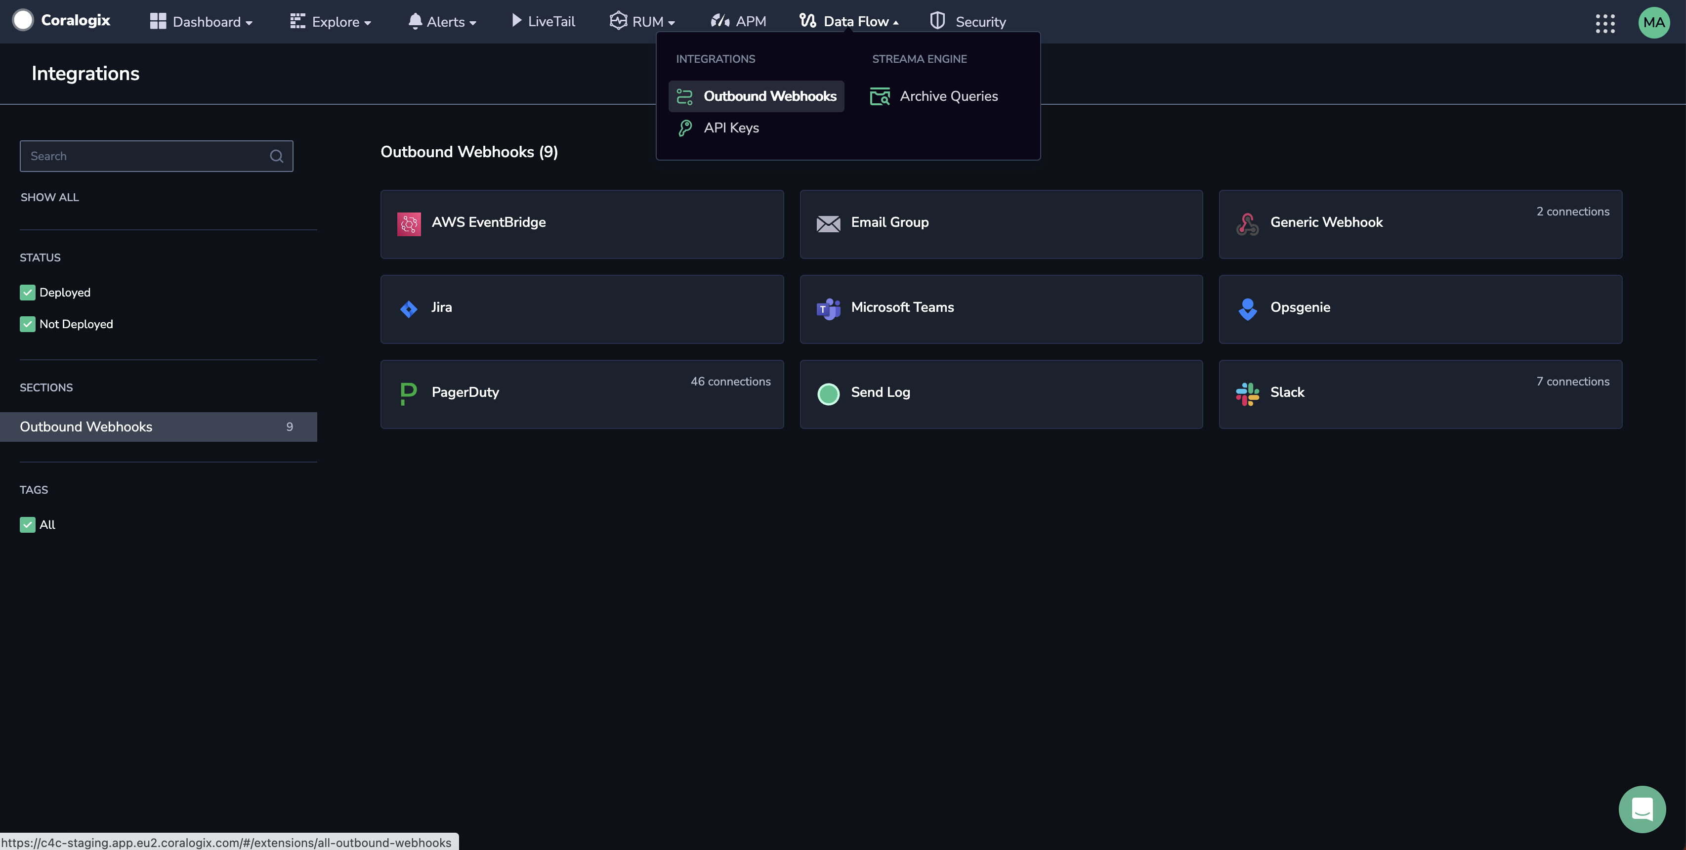Select Archive Queries menu entry
1686x850 pixels.
(x=934, y=96)
